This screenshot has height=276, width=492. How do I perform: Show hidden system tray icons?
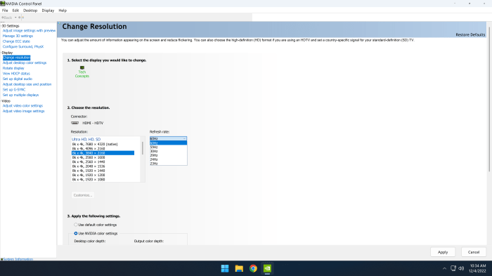pos(444,268)
